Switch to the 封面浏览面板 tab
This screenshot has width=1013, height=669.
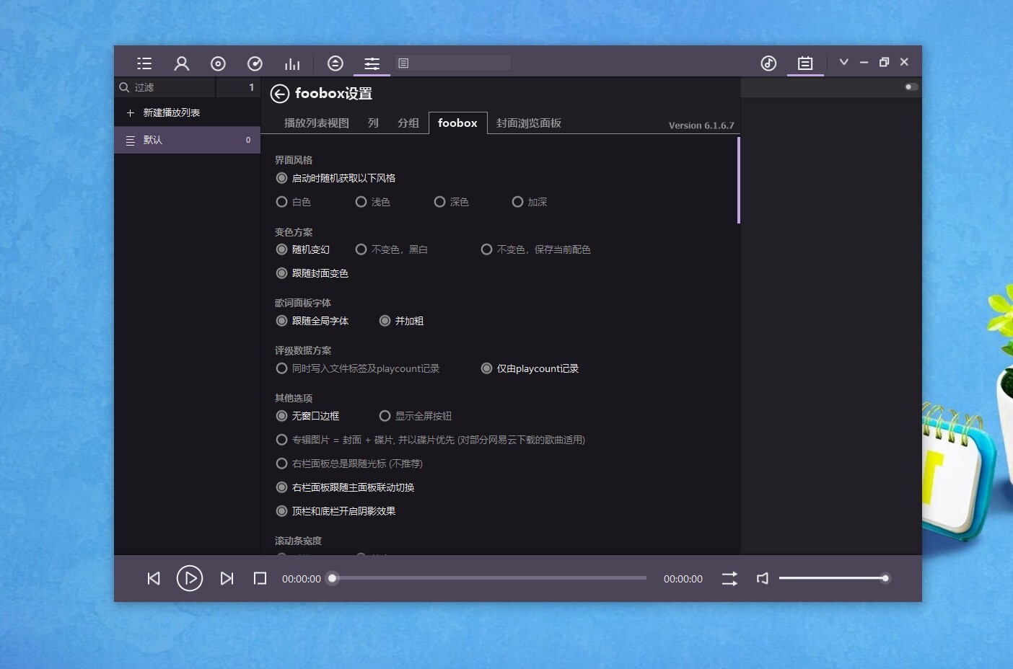pos(527,123)
